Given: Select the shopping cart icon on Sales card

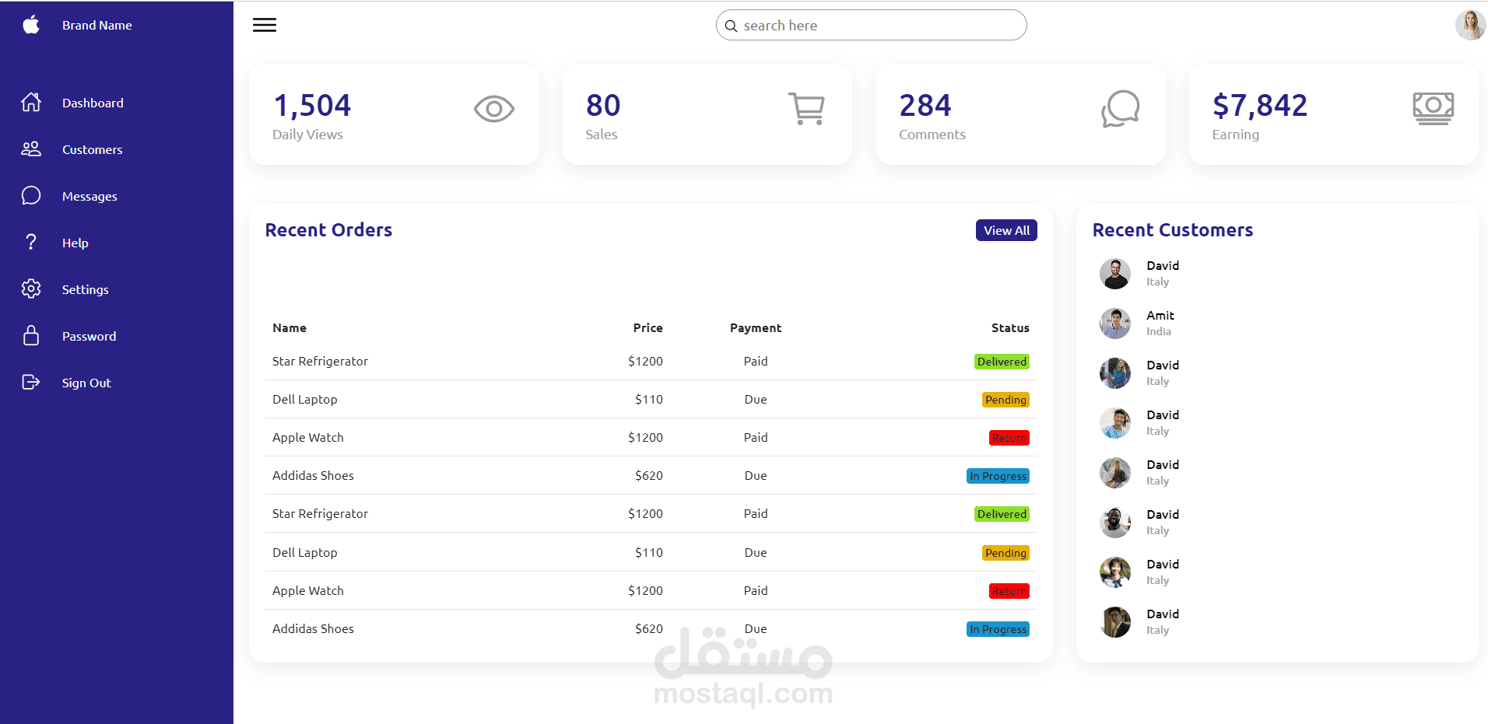Looking at the screenshot, I should pyautogui.click(x=807, y=109).
